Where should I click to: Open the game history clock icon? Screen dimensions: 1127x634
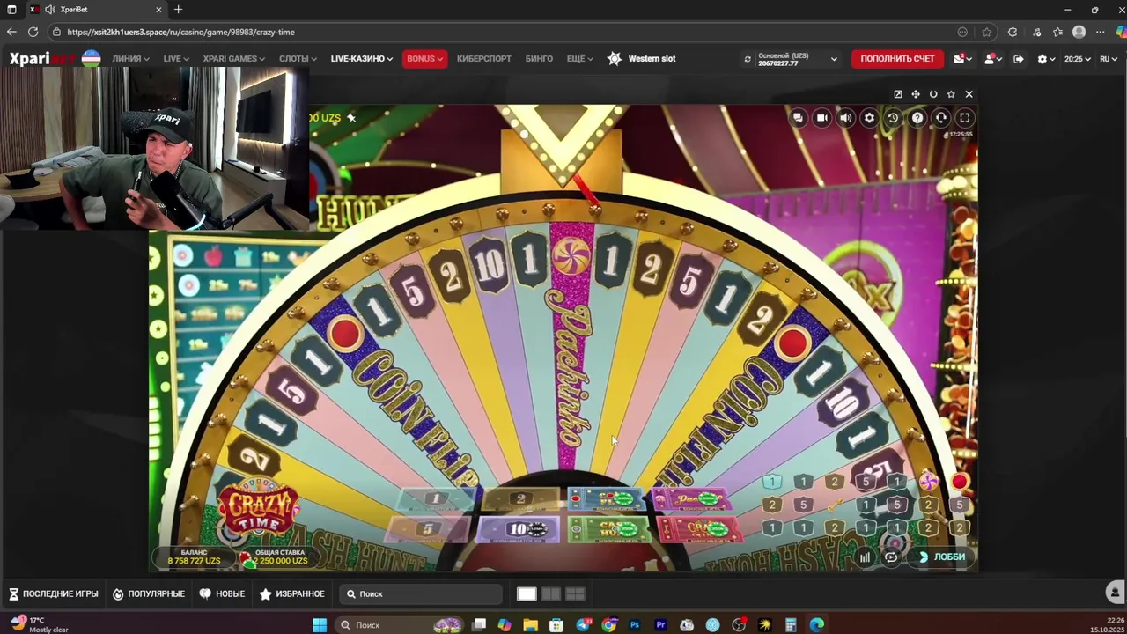pyautogui.click(x=893, y=118)
